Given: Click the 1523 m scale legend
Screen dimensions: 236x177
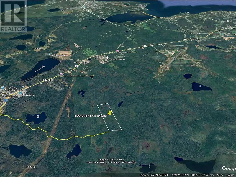Looking at the screenshot, I should point(31,167).
